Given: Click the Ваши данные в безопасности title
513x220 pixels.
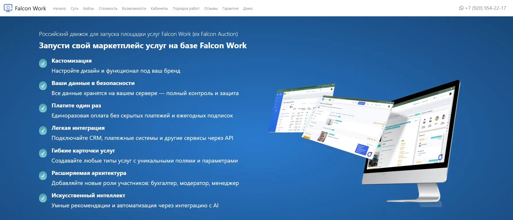Looking at the screenshot, I should (93, 83).
